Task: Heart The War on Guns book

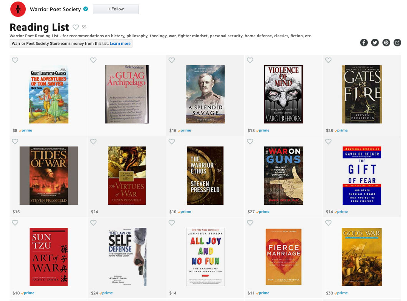Action: click(250, 141)
